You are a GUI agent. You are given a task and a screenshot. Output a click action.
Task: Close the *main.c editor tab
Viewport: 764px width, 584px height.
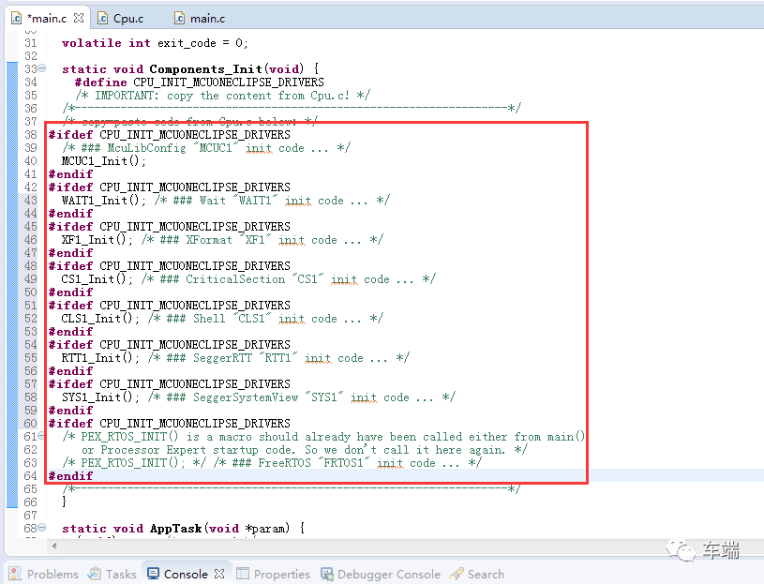(x=78, y=17)
